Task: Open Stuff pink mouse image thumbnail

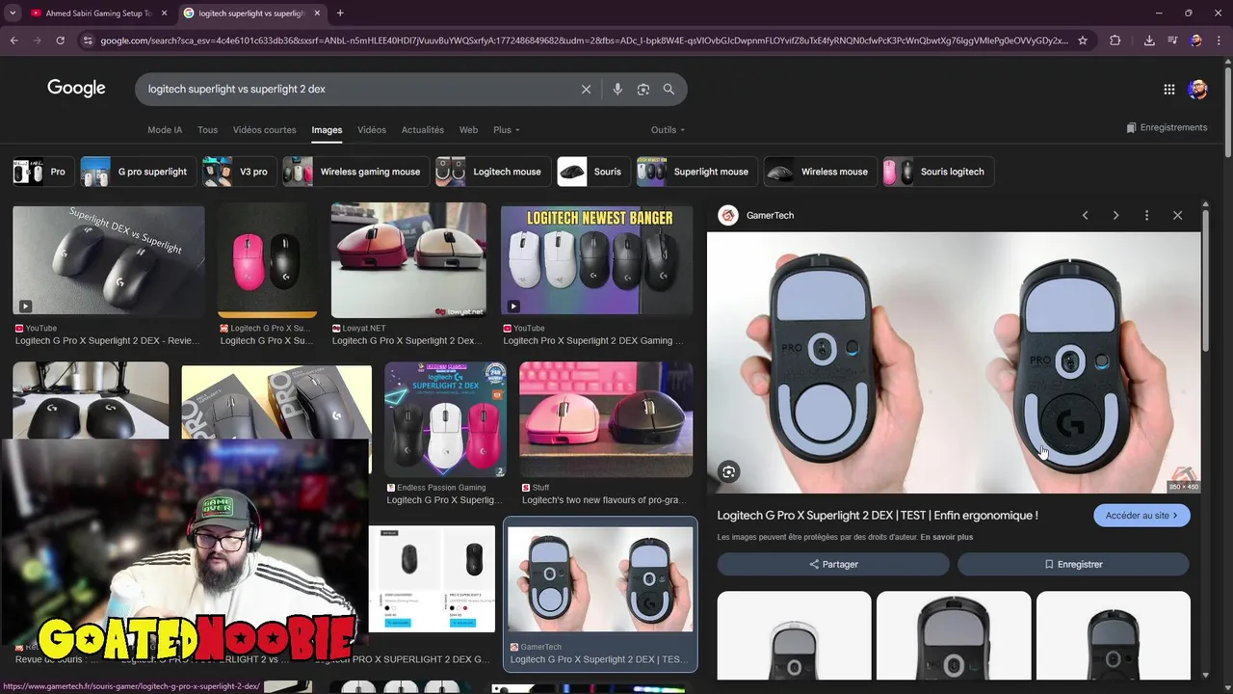Action: (x=606, y=419)
